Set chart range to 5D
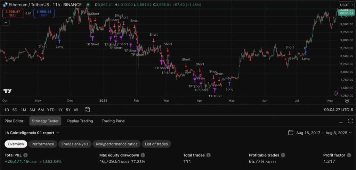Viewport: 356px width, 170px height. pyautogui.click(x=15, y=110)
